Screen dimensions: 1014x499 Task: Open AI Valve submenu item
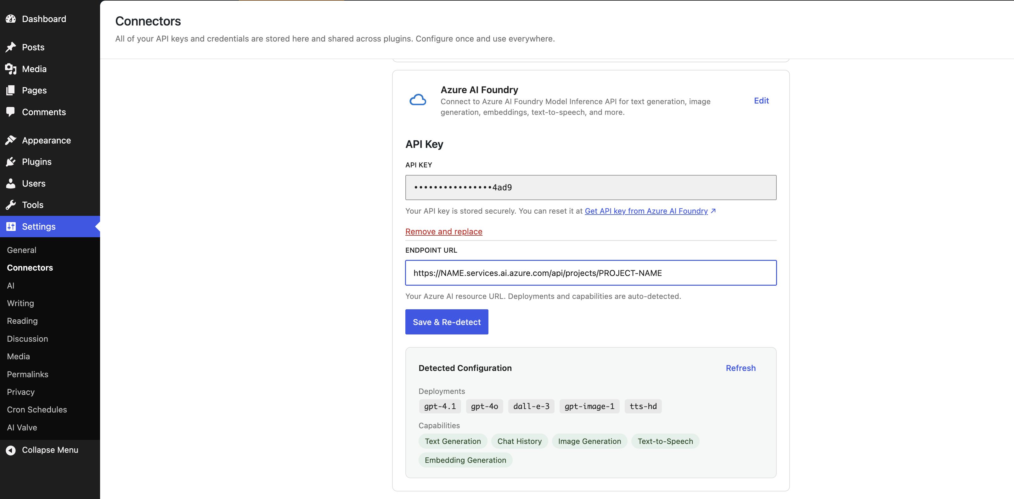(22, 427)
